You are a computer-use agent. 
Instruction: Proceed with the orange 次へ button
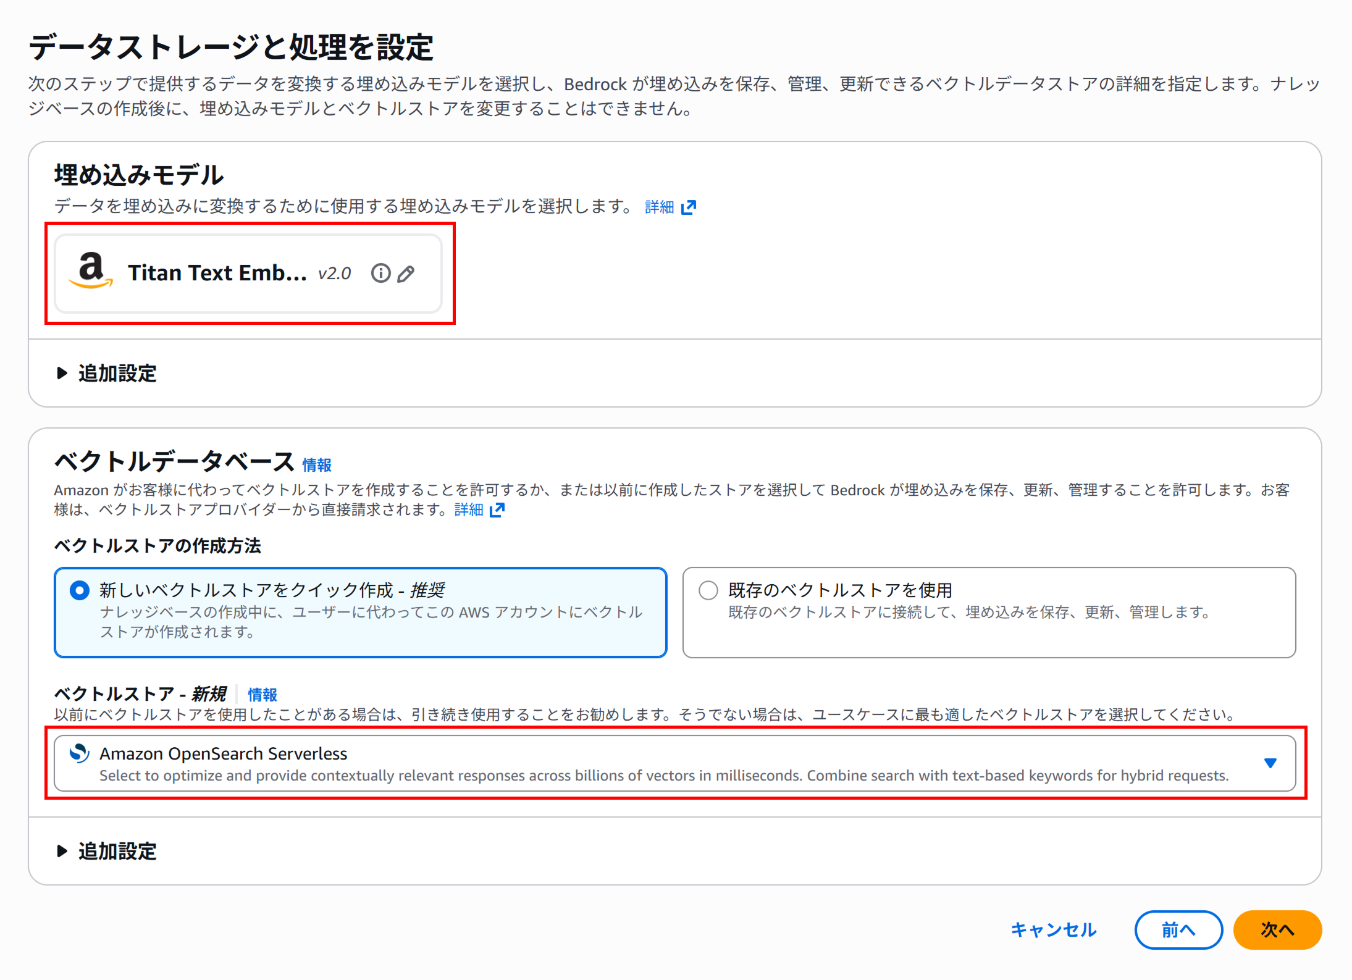point(1277,929)
